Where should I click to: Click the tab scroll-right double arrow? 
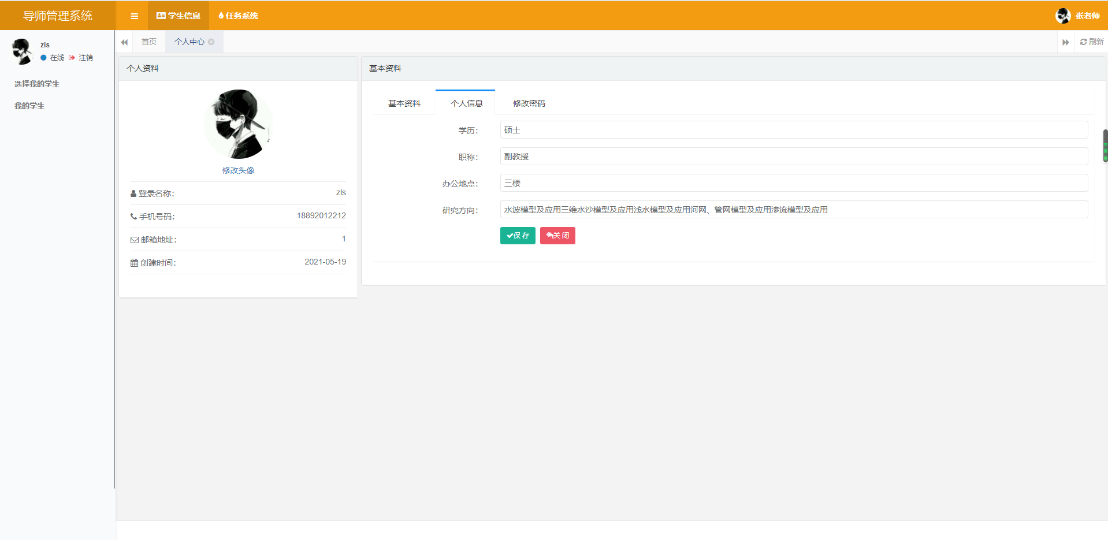1066,42
